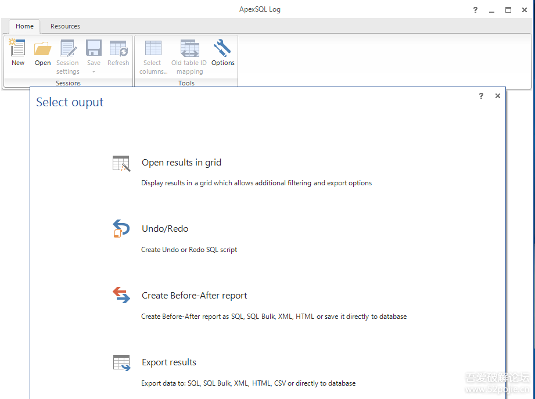Select the Undo/Redo heading
This screenshot has height=399, width=535.
point(165,228)
